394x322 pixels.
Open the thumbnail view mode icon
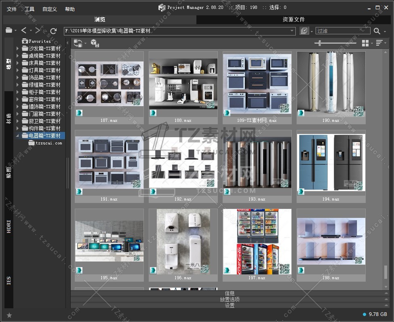[x=365, y=43]
